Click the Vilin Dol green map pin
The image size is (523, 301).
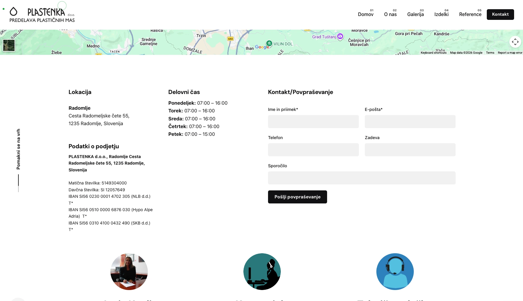click(269, 43)
